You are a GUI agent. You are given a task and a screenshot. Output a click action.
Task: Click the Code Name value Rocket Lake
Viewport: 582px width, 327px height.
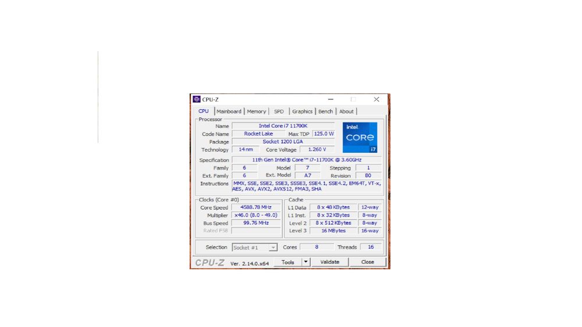click(x=258, y=134)
